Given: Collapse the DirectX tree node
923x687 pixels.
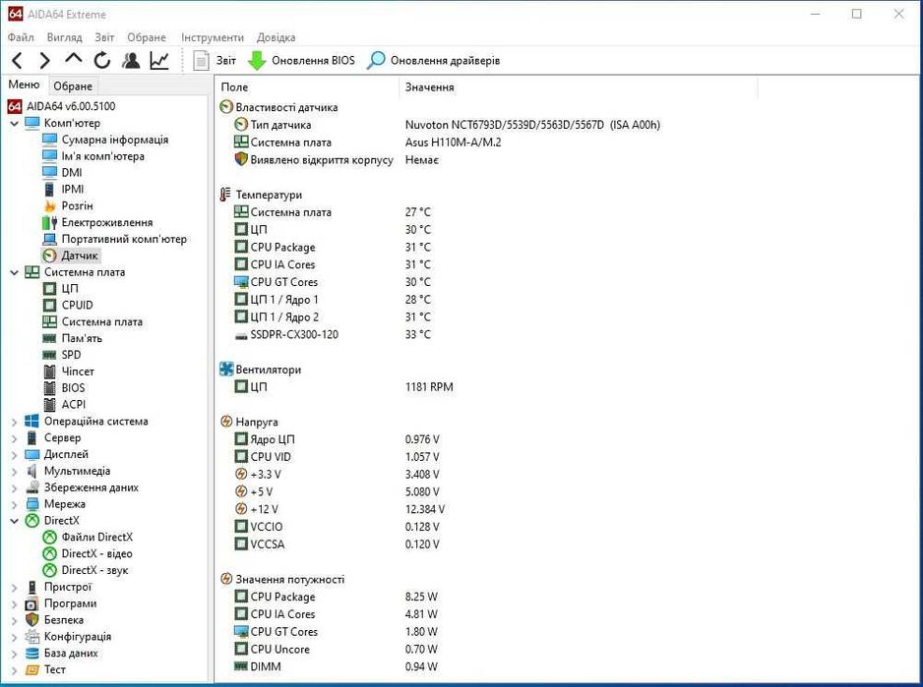Looking at the screenshot, I should (15, 521).
